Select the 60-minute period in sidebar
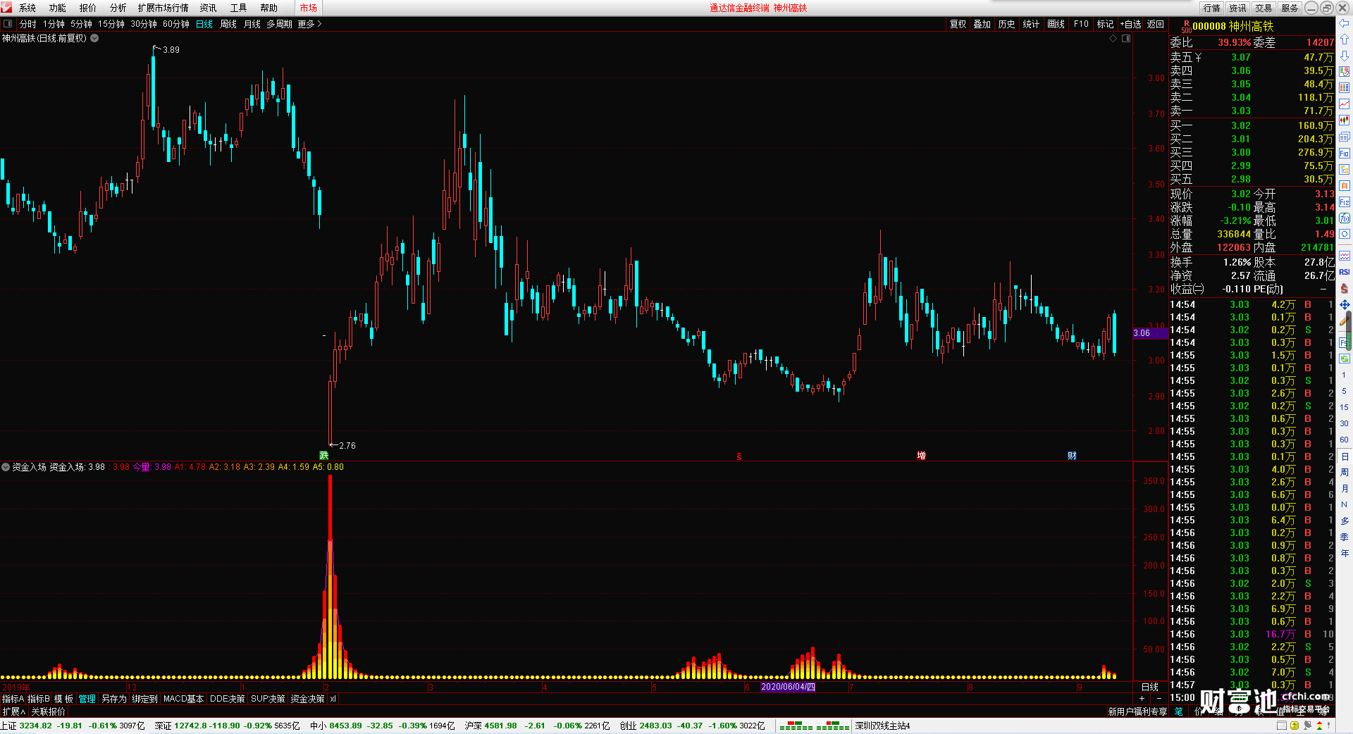Viewport: 1353px width, 734px height. (1344, 440)
